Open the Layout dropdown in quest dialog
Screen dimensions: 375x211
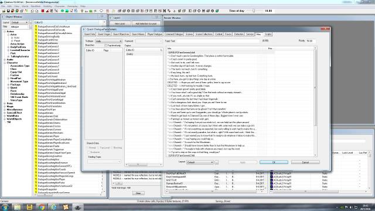pyautogui.click(x=200, y=162)
